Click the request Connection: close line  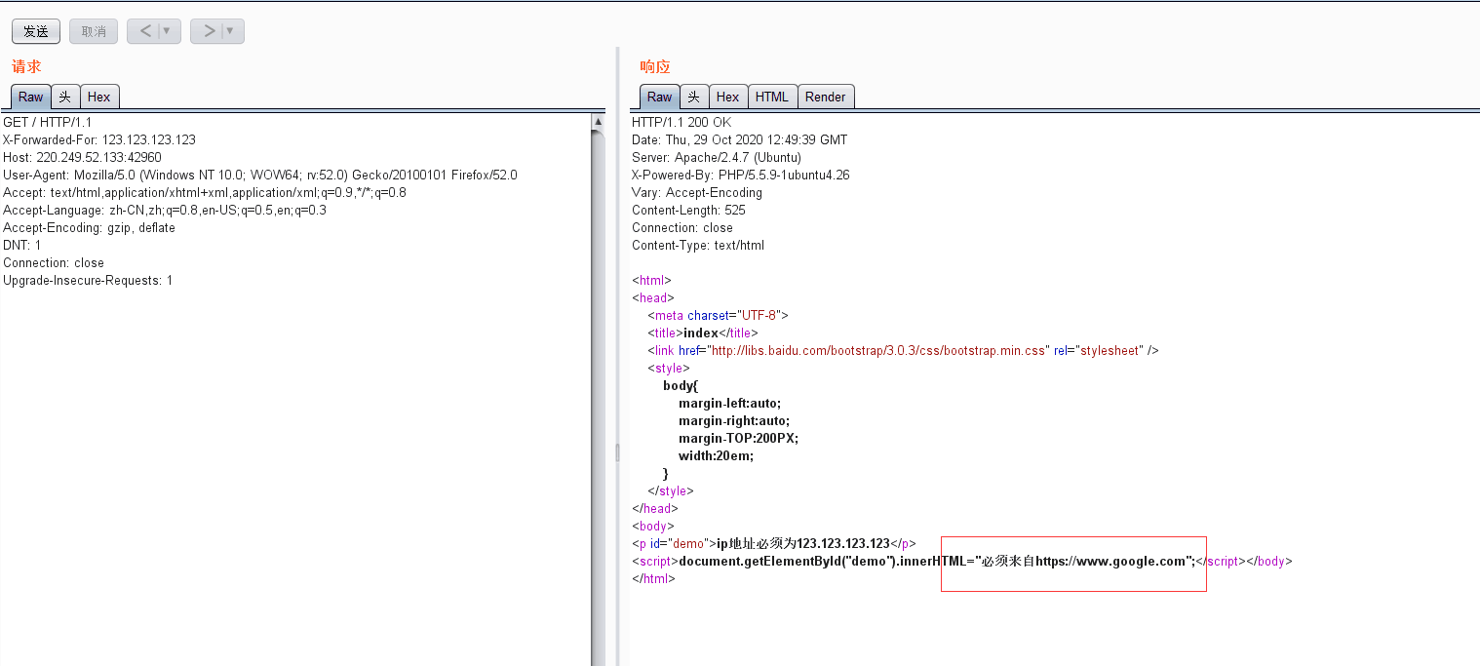54,262
